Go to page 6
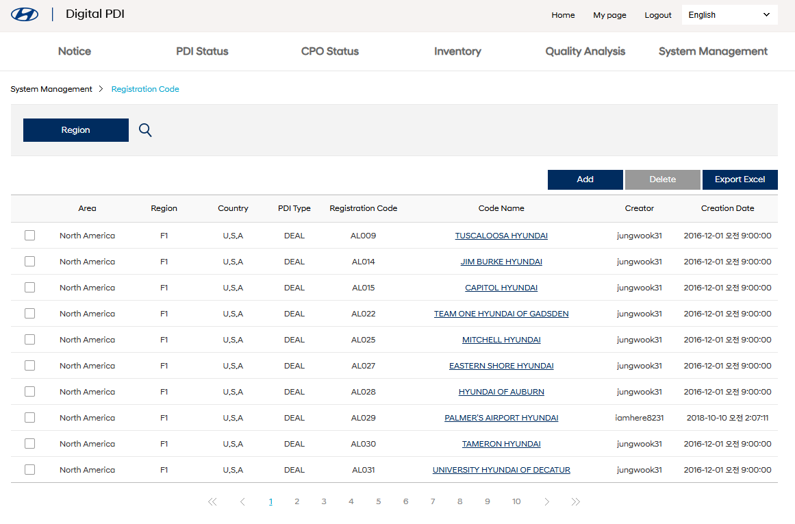 405,501
